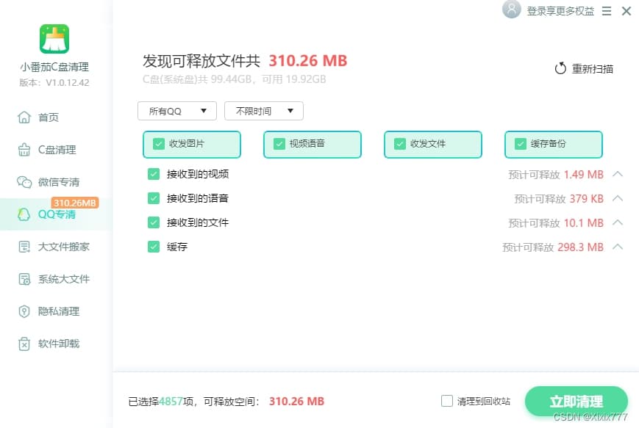
Task: Click the basket icon beside C盘清理
Action: (x=24, y=150)
